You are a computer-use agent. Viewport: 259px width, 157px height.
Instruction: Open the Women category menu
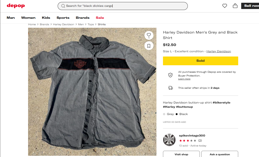click(28, 18)
